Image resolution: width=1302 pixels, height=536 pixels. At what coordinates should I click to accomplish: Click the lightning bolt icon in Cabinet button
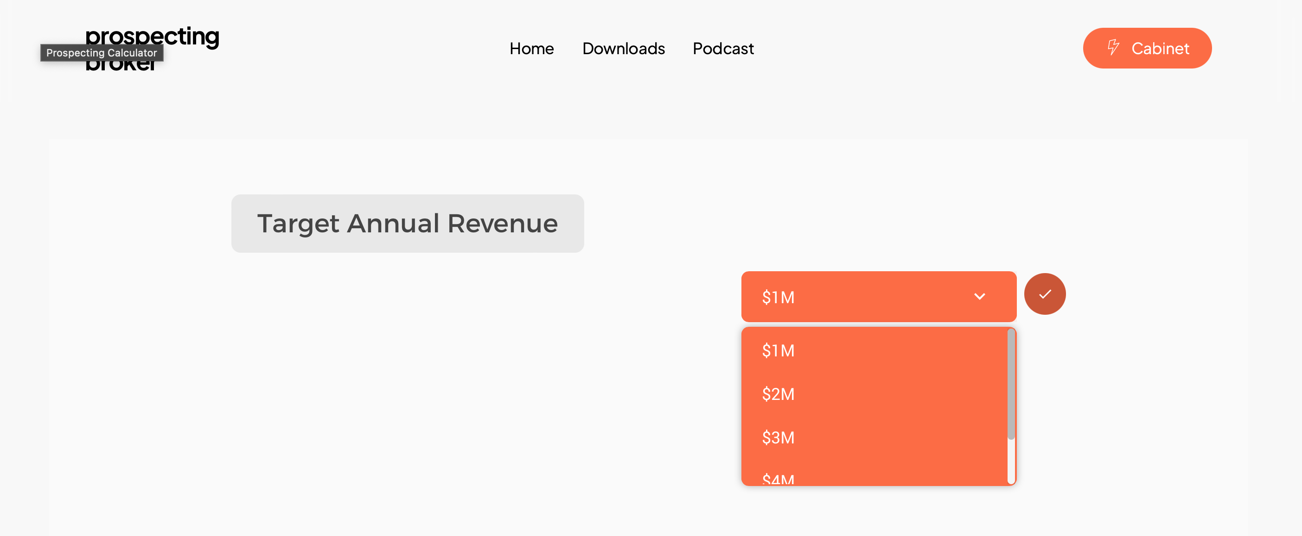point(1113,48)
